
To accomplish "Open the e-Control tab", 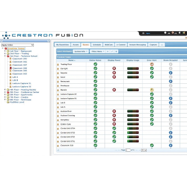I will 121,45.
